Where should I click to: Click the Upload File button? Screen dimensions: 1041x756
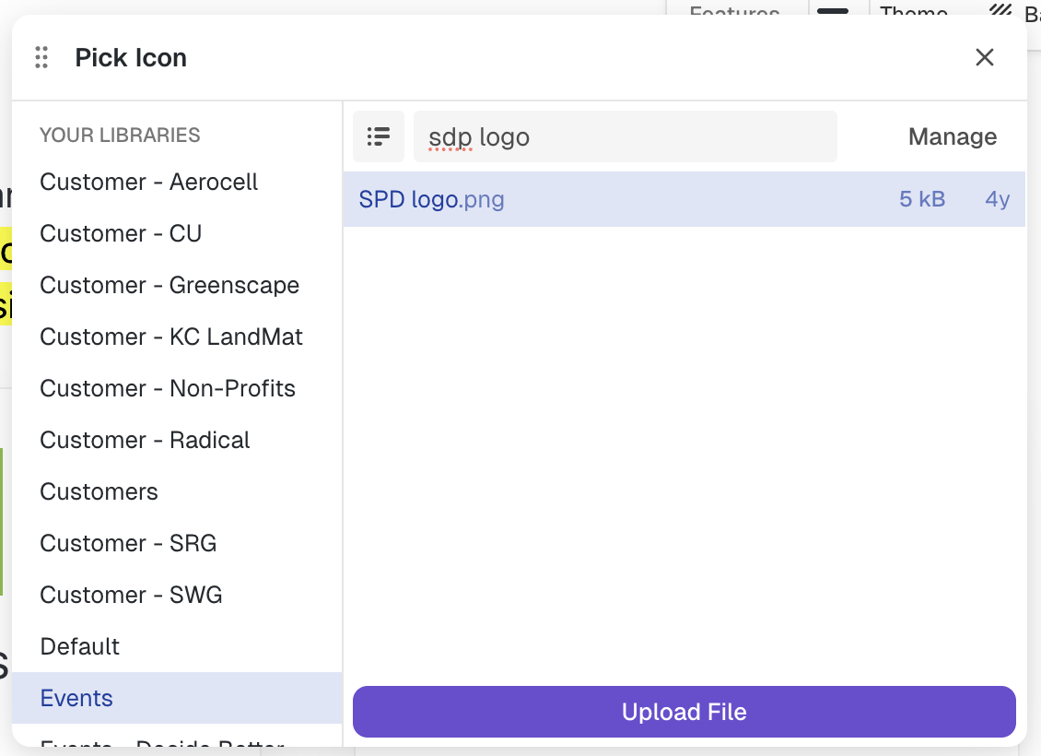684,712
